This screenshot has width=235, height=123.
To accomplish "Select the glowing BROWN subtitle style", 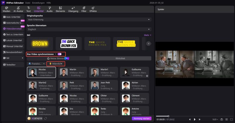I will pyautogui.click(x=40, y=44).
